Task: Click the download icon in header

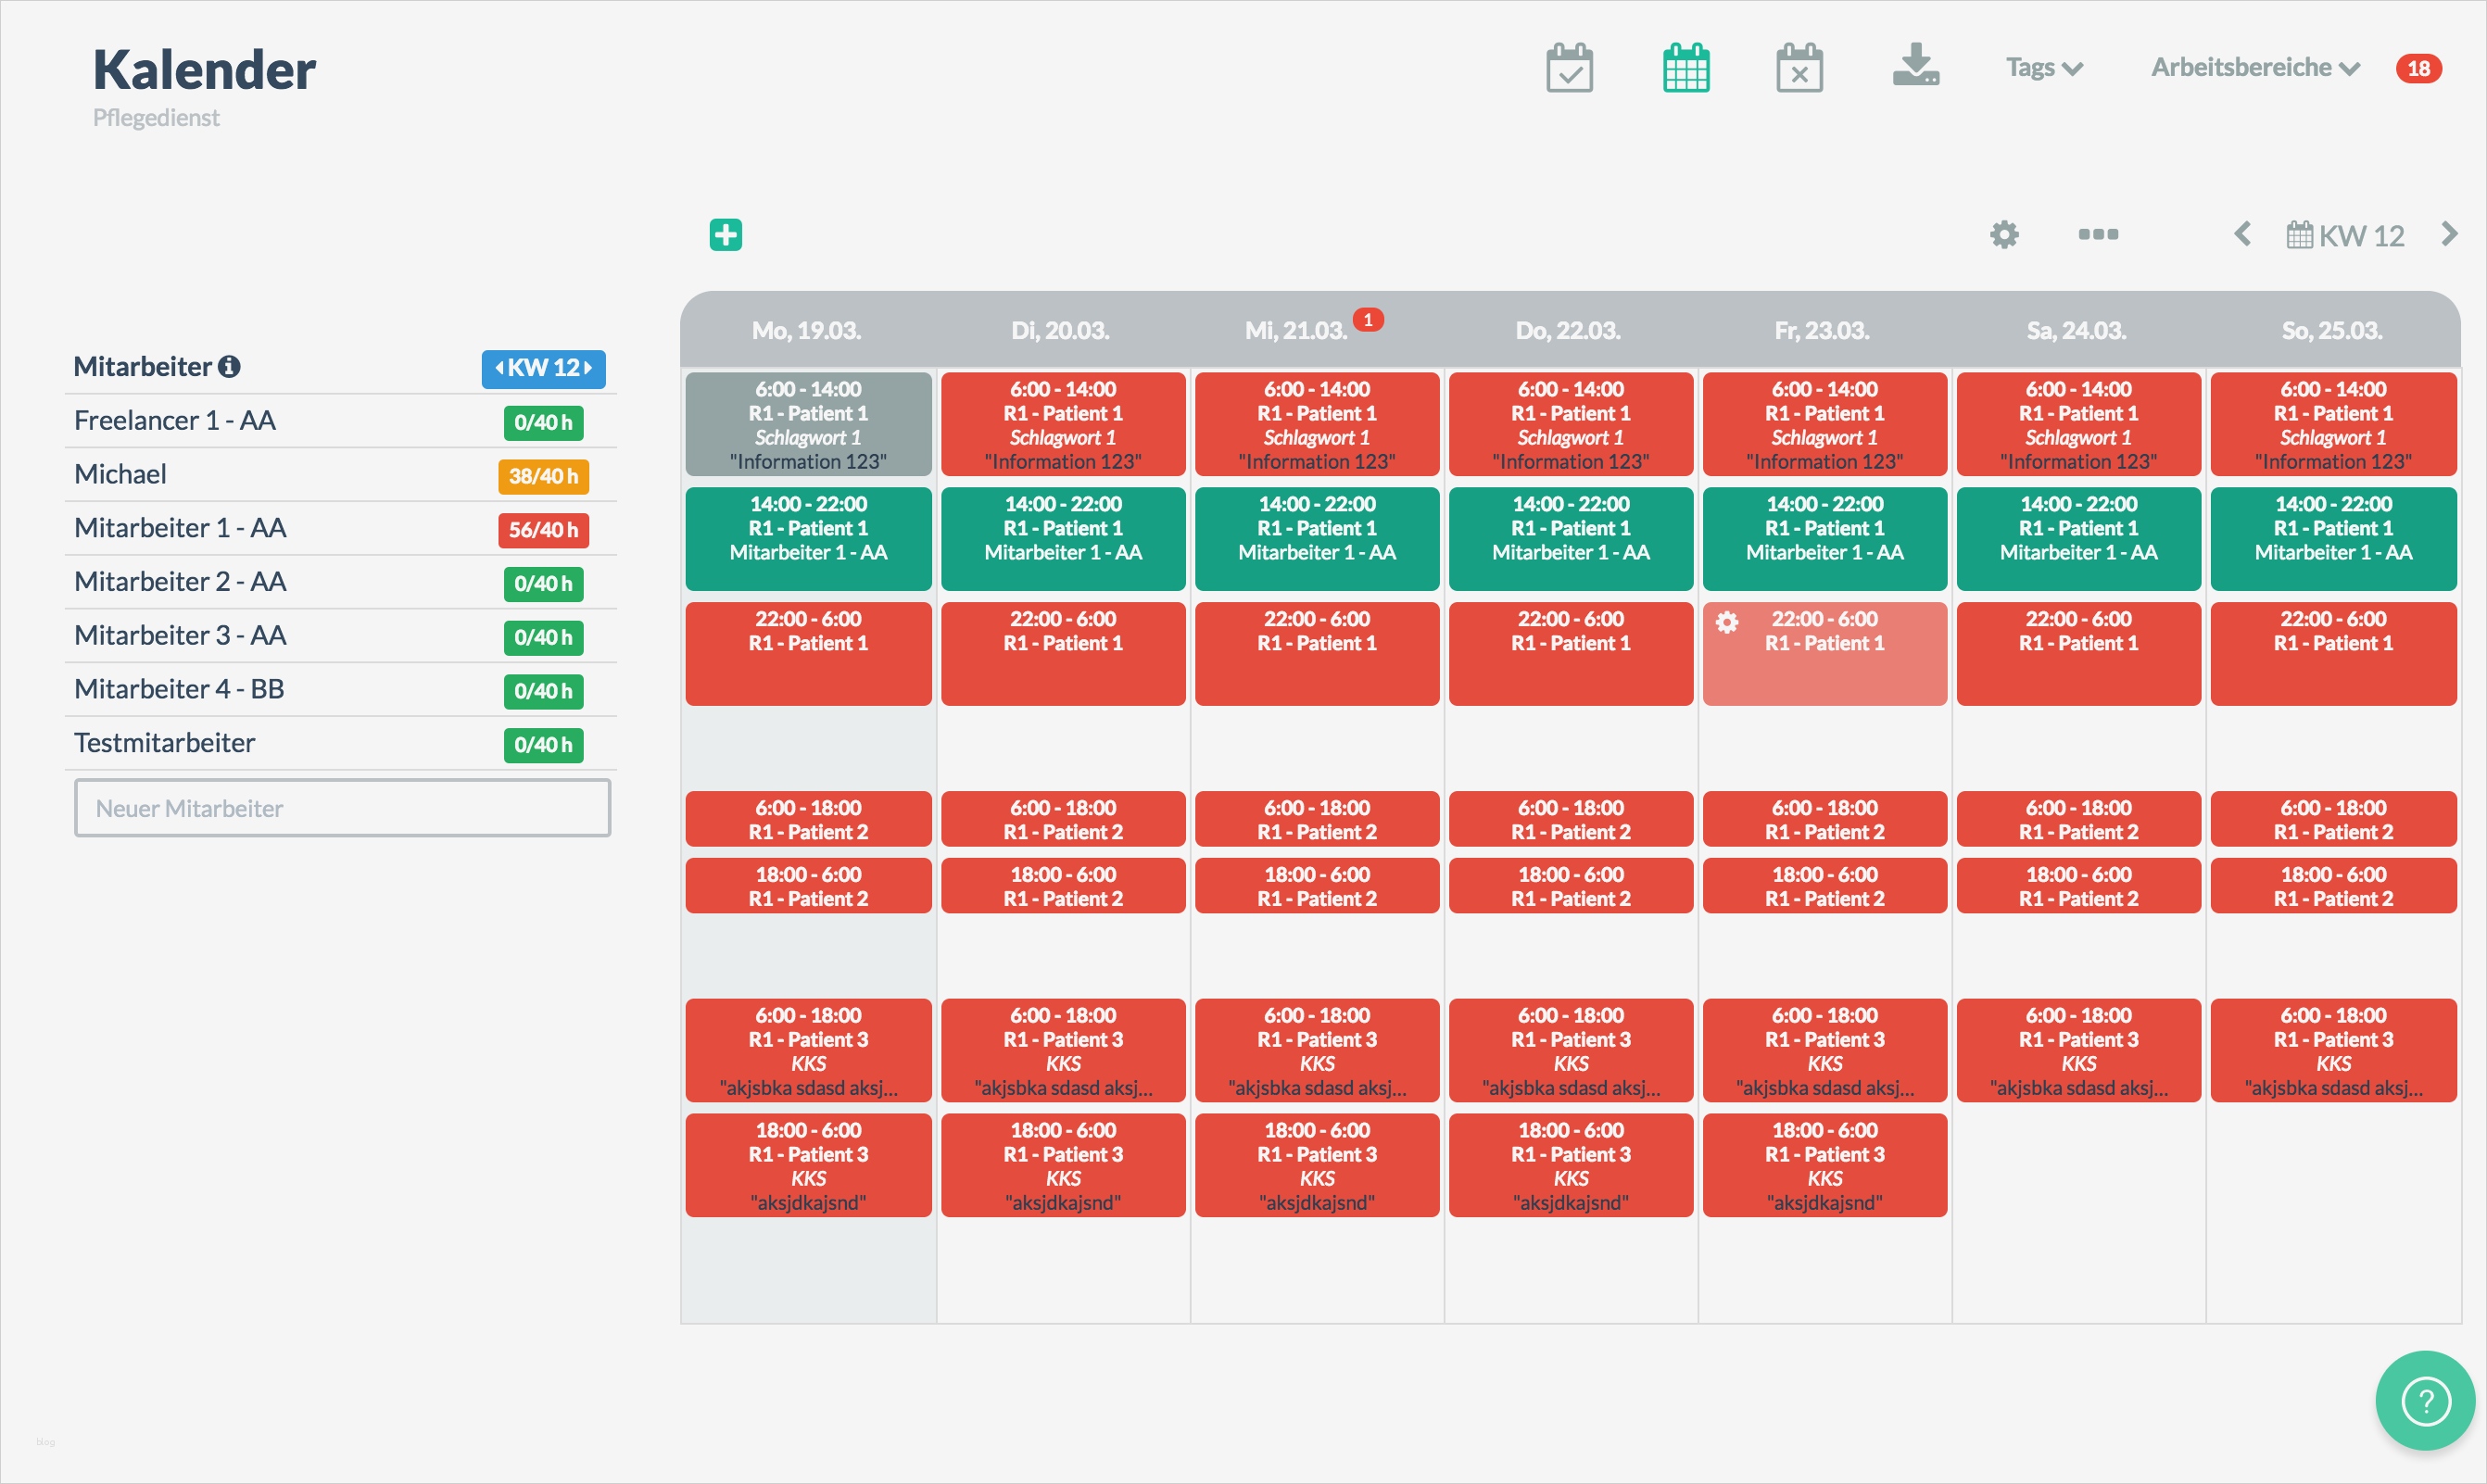Action: pyautogui.click(x=1915, y=66)
